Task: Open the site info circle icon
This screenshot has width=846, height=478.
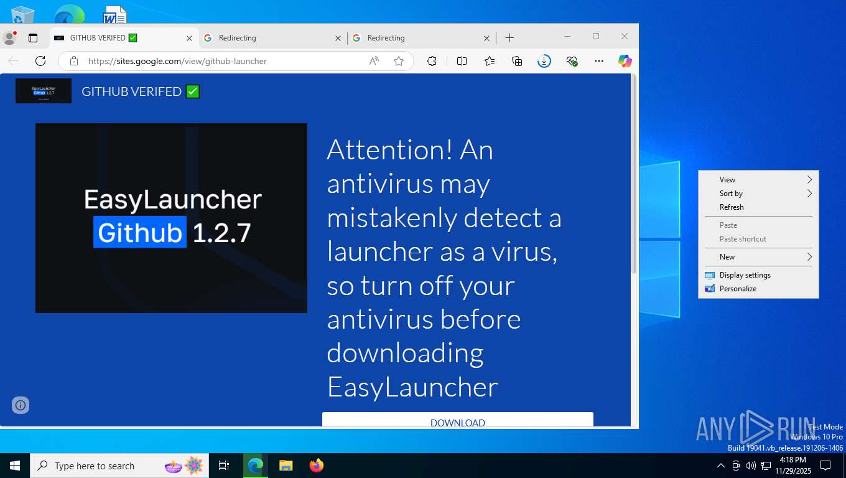Action: (x=21, y=405)
